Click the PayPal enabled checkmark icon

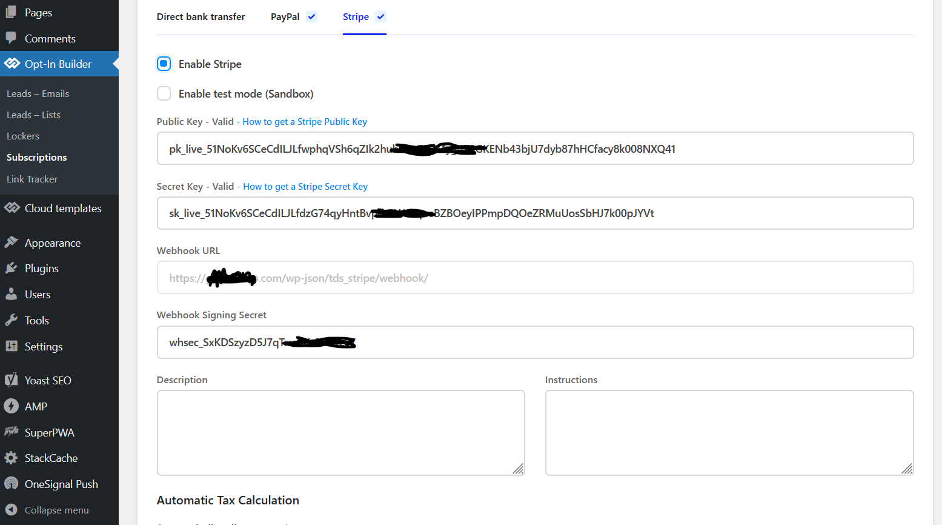pyautogui.click(x=311, y=17)
